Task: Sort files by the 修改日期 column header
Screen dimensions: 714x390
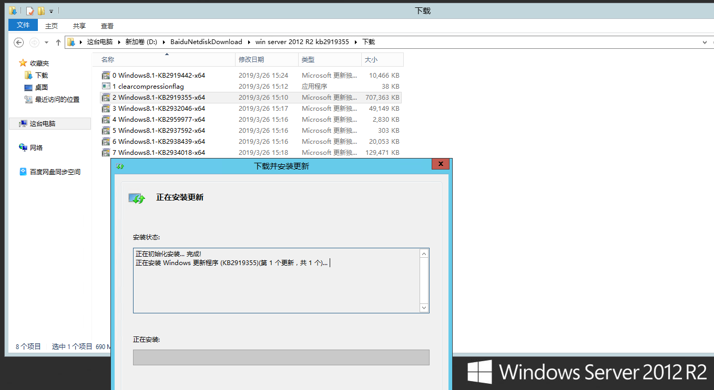Action: pyautogui.click(x=251, y=60)
